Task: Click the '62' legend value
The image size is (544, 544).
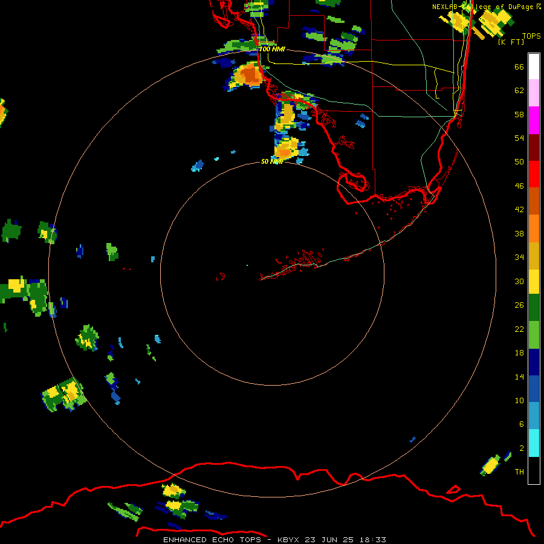Action: point(519,91)
